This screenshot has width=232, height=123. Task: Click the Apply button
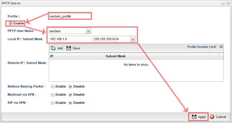(199, 117)
